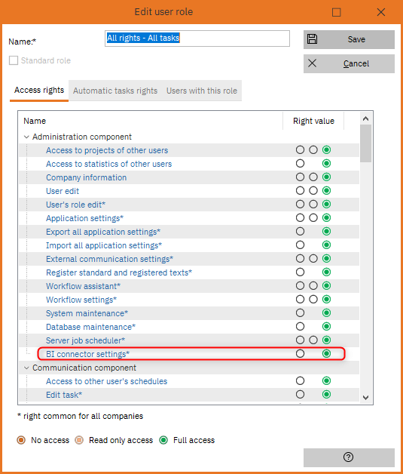Click the Save button label
Viewport: 403px width, 474px height.
click(356, 39)
